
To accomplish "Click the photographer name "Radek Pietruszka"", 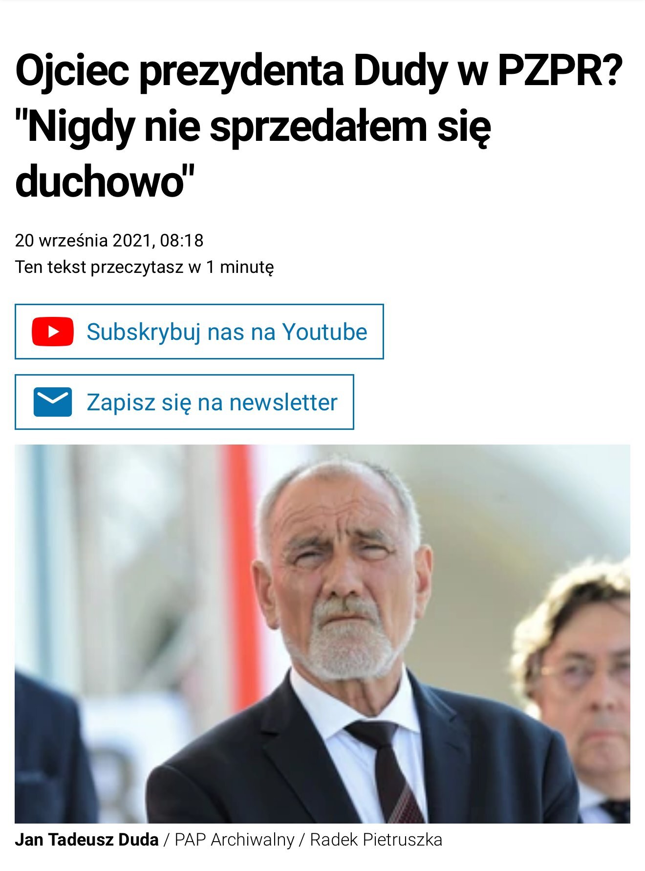I will click(376, 839).
